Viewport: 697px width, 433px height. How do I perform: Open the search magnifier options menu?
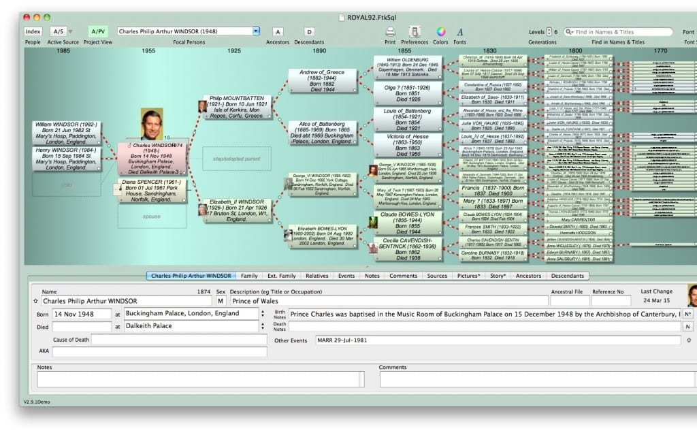click(x=568, y=32)
